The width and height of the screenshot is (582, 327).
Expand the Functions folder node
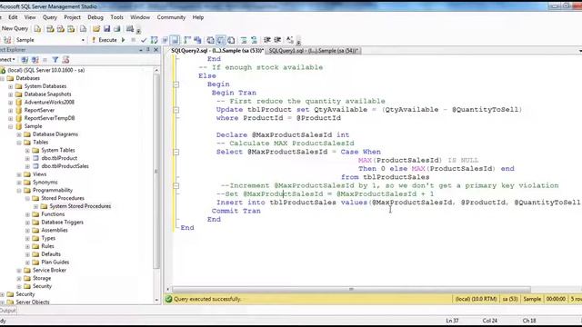[x=27, y=214]
